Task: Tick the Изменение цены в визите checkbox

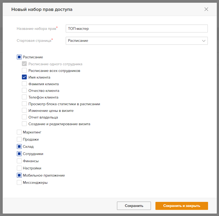Action: click(x=24, y=110)
